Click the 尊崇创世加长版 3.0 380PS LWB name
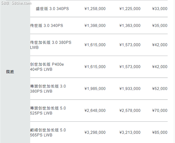This screenshot has height=143, width=175. (x=48, y=88)
